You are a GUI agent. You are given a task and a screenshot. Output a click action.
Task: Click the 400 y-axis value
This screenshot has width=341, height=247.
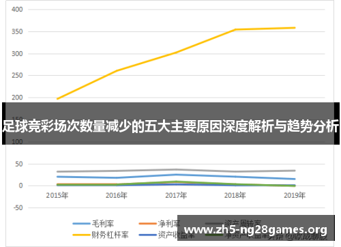pyautogui.click(x=17, y=10)
